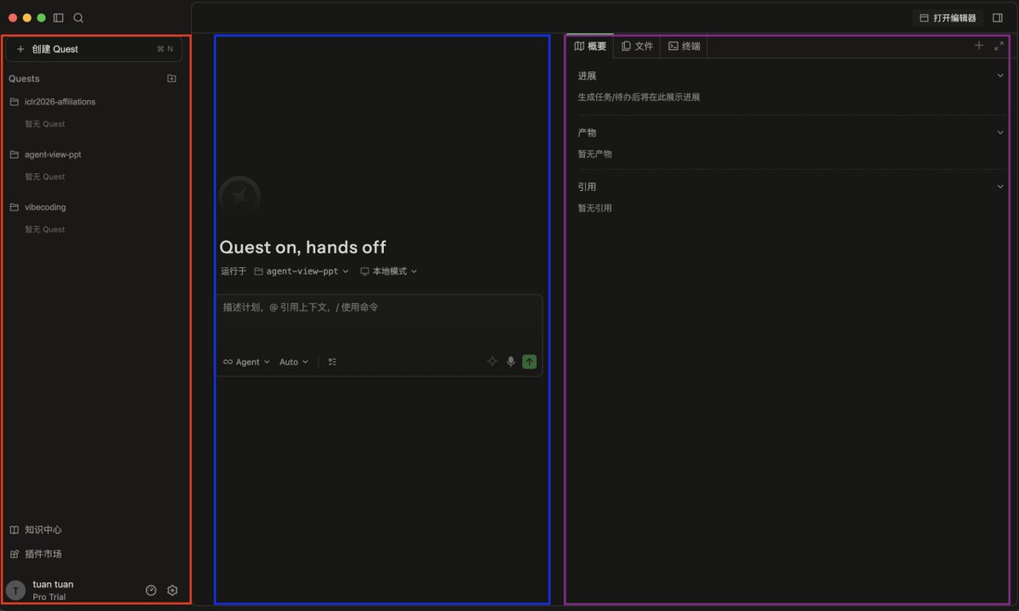Collapse the 进展 section chevron
This screenshot has width=1019, height=611.
pos(1000,76)
